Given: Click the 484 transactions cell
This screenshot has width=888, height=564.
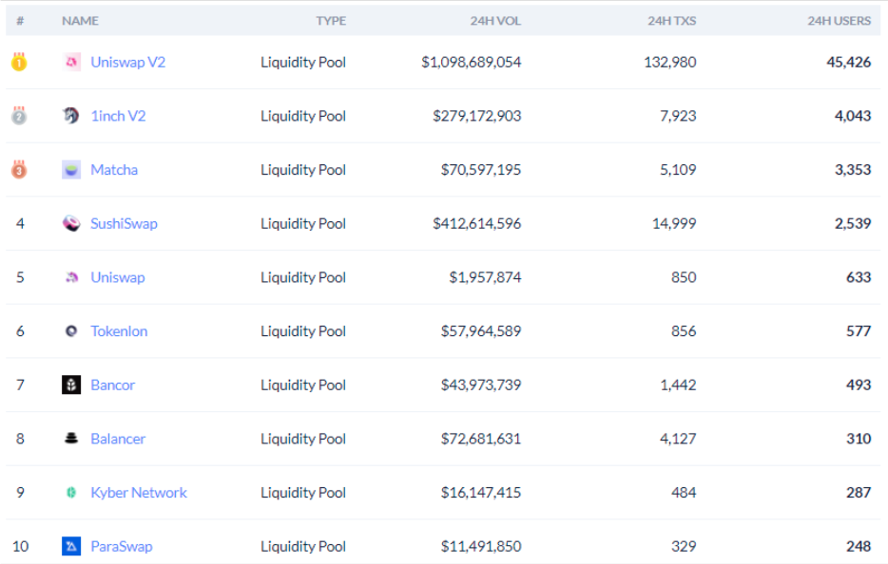Looking at the screenshot, I should point(684,492).
